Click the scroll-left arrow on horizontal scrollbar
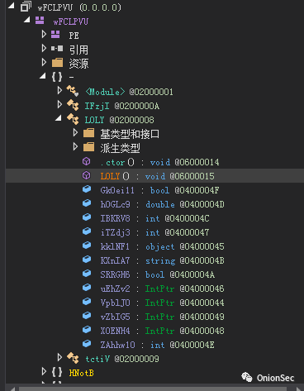 pos(12,389)
